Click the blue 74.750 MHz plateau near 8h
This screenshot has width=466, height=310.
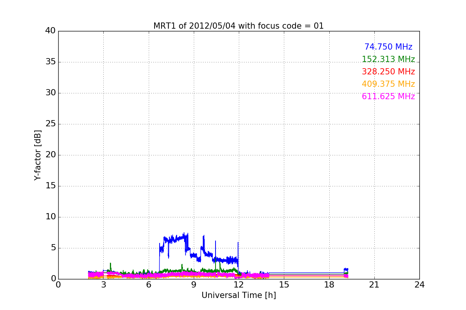click(x=177, y=239)
